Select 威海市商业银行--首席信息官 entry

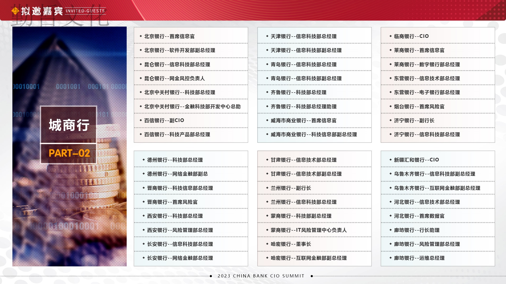coord(303,120)
